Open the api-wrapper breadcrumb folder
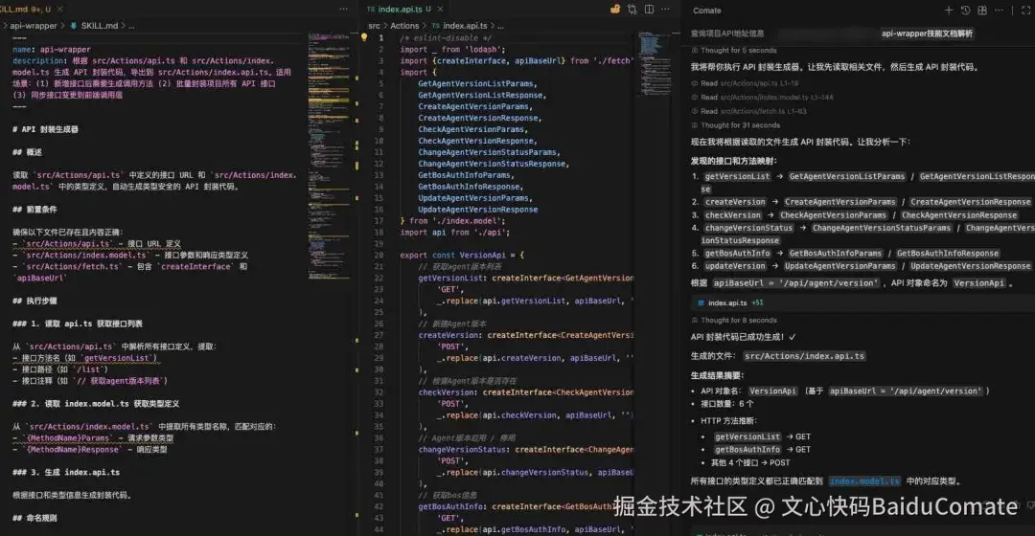The image size is (1035, 536). 33,26
